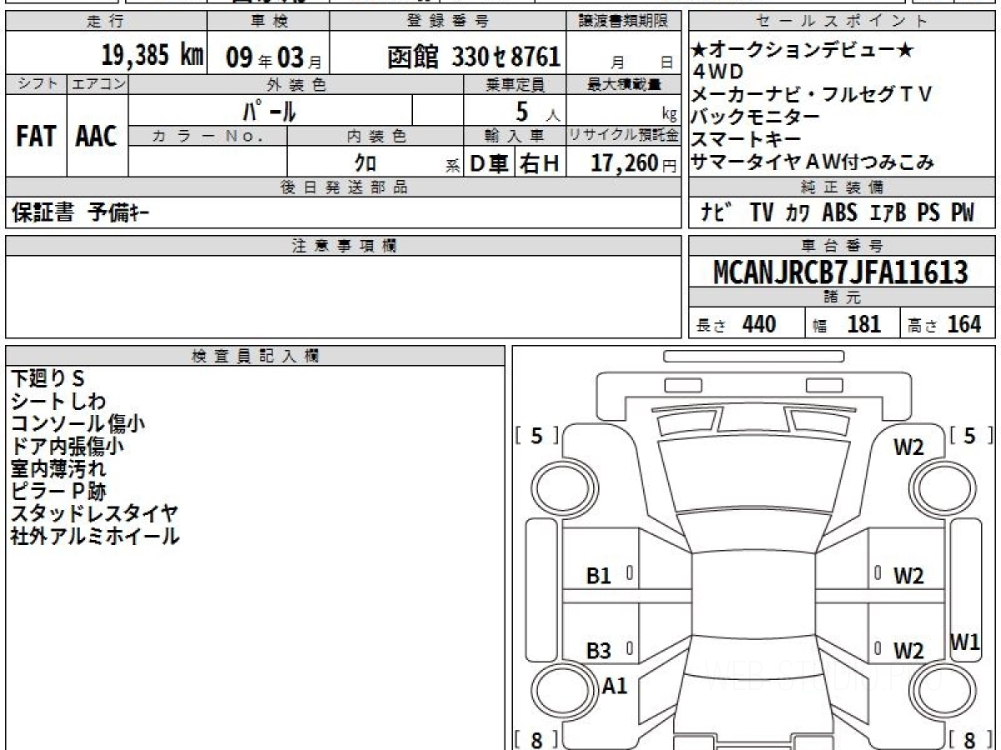The height and width of the screenshot is (750, 1001).
Task: Click エアB in the 純正装備 row
Action: click(x=888, y=212)
